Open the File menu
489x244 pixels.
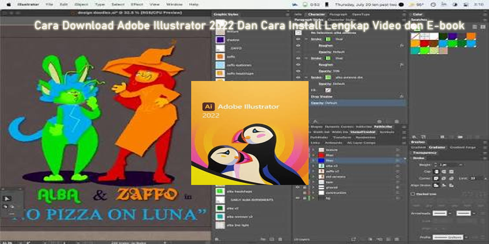[x=49, y=4]
